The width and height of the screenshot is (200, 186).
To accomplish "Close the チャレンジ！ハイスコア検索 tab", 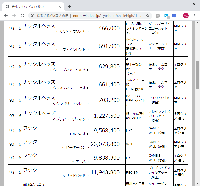I will coord(60,7).
